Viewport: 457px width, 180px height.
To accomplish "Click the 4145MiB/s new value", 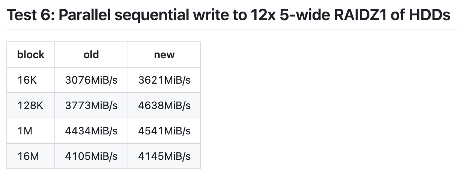I will 164,156.
